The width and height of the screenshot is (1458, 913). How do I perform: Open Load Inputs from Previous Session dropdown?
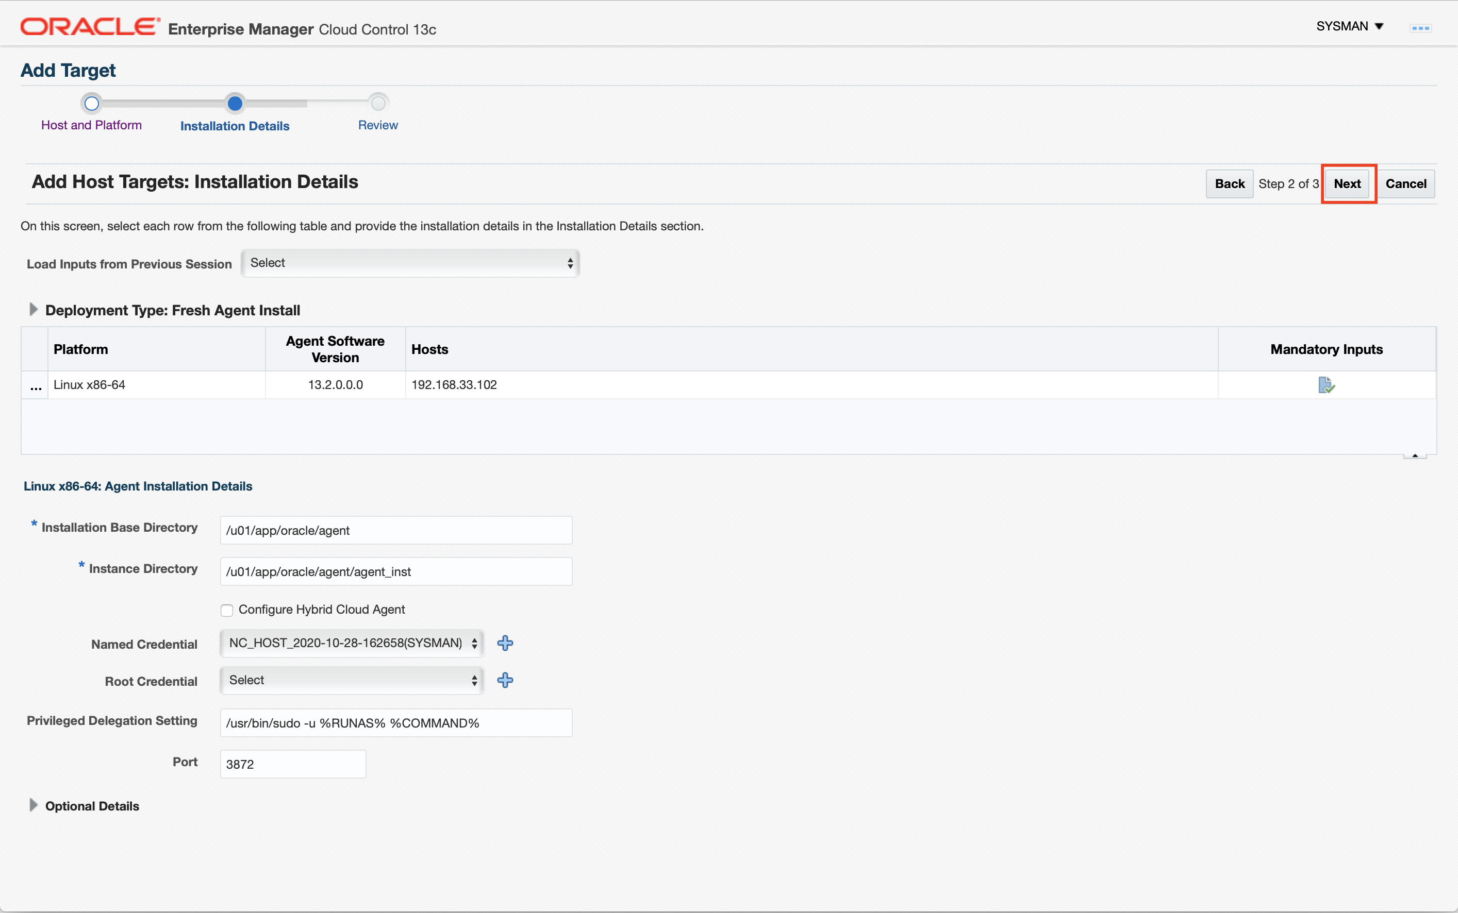tap(410, 263)
